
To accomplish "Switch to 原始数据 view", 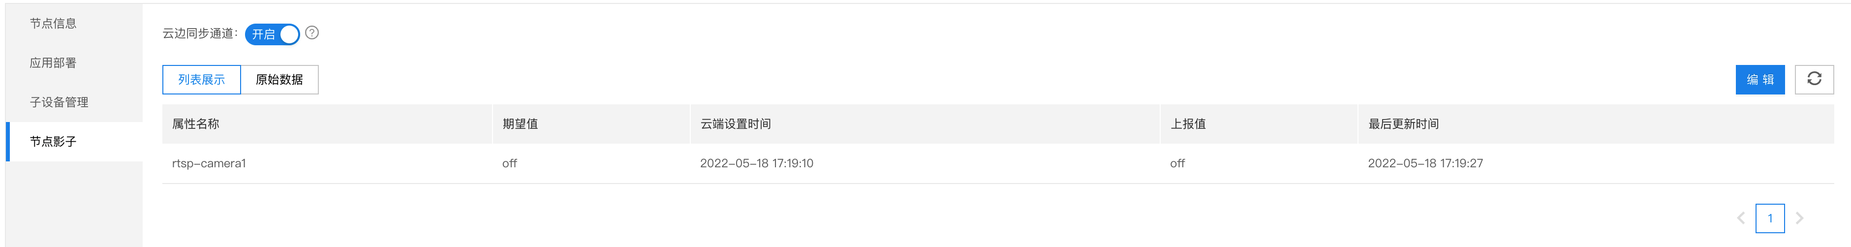I will (x=279, y=80).
